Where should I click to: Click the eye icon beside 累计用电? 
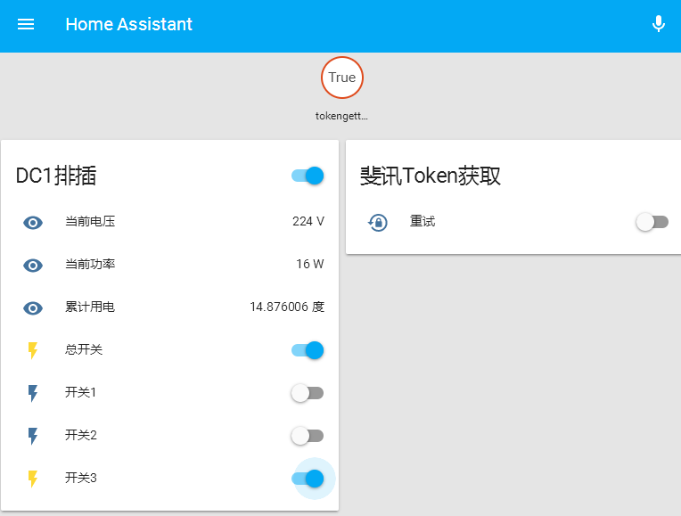33,308
